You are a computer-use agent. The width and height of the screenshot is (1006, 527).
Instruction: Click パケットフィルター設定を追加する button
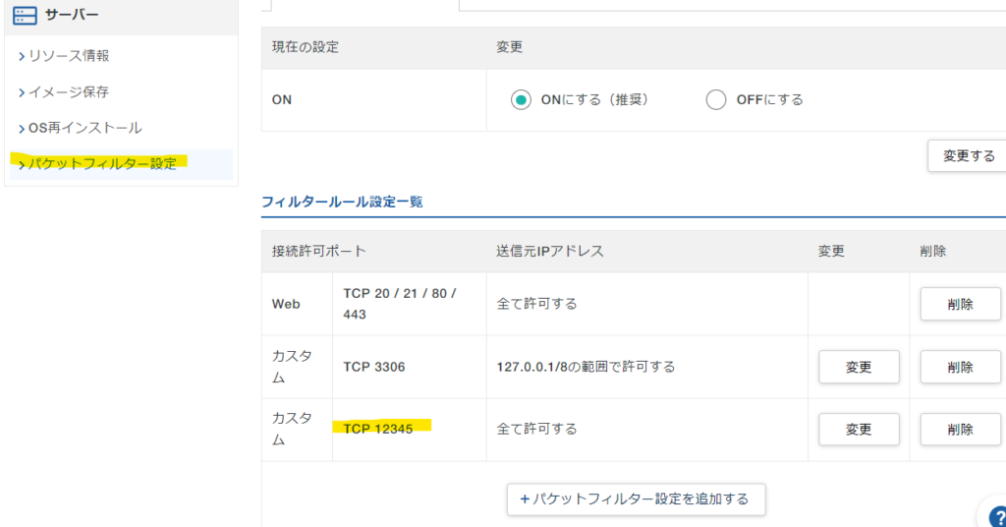pyautogui.click(x=636, y=498)
